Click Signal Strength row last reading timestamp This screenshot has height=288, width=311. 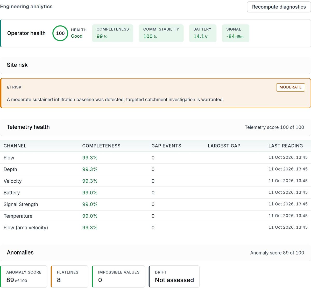tap(288, 204)
